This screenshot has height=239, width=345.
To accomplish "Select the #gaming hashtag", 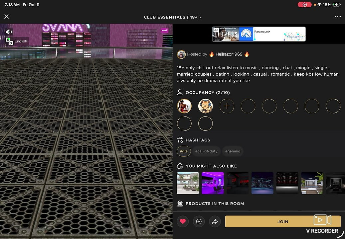I will pyautogui.click(x=233, y=151).
